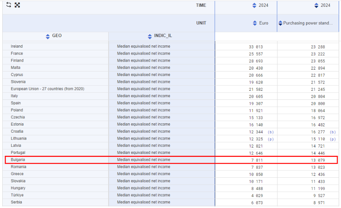Image resolution: width=341 pixels, height=208 pixels.
Task: Click the TIME dimension label
Action: click(201, 5)
